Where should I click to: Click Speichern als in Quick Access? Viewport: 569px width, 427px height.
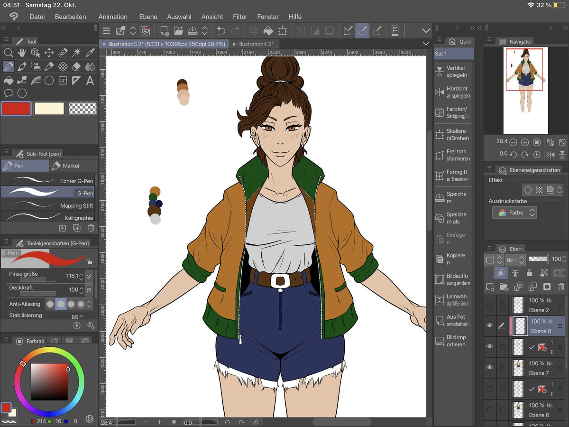click(x=454, y=218)
